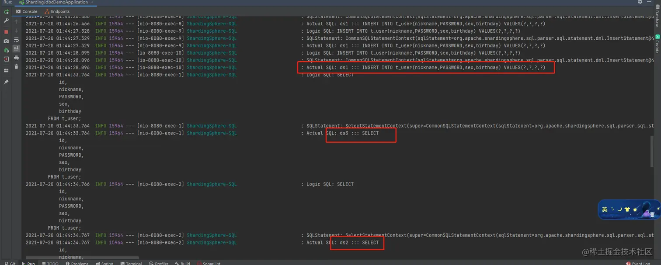Click the input method 英 floating toolbar
The height and width of the screenshot is (265, 661).
pyautogui.click(x=629, y=210)
